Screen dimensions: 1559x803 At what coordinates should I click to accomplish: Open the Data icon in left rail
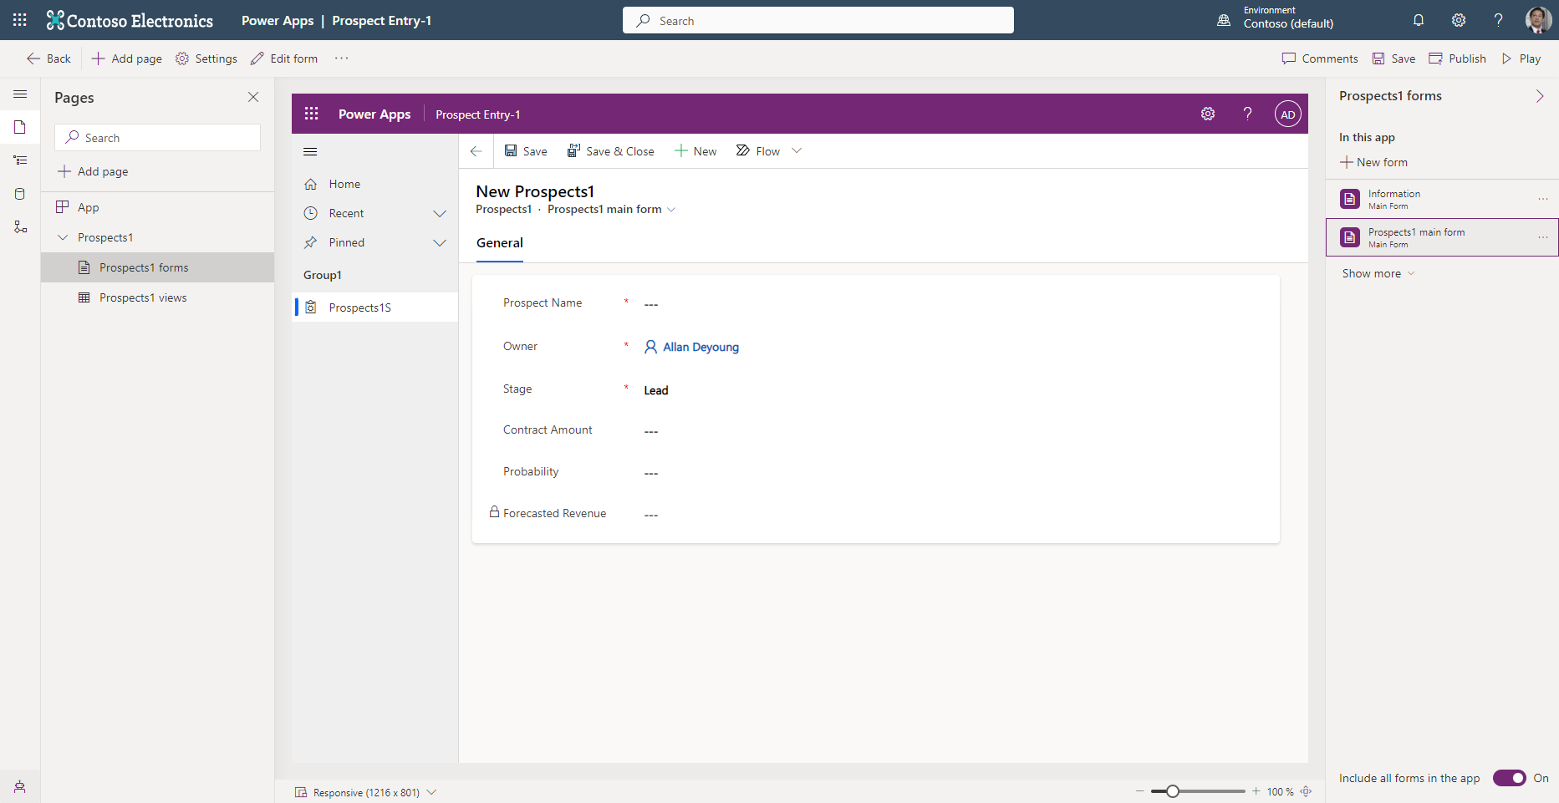point(20,194)
